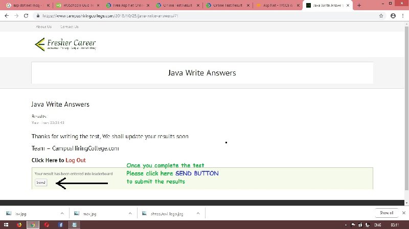Open the Chrome three-dot menu
The height and width of the screenshot is (229, 409).
(x=403, y=16)
